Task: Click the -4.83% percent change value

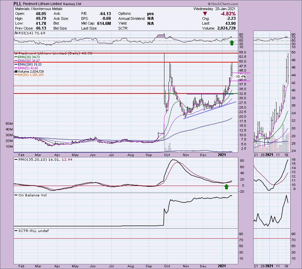Action: 228,14
